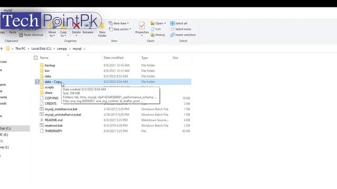Image resolution: width=337 pixels, height=189 pixels.
Task: Click the Paste shortcut icon
Action: point(21,35)
